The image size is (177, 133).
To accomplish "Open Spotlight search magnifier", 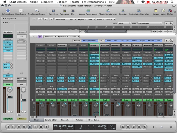I will pyautogui.click(x=172, y=2).
